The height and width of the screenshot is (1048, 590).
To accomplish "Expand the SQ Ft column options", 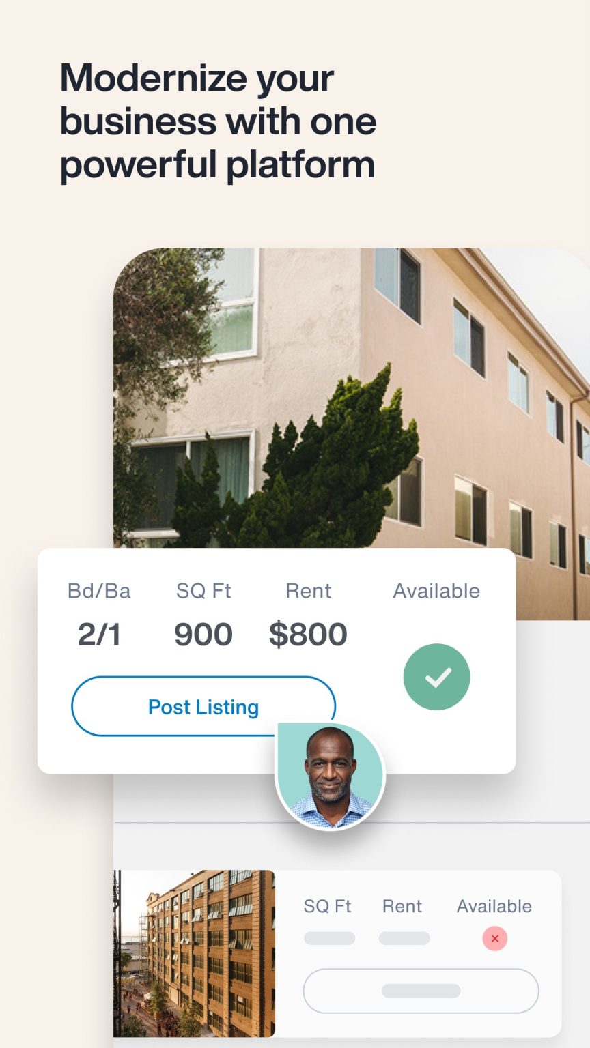I will [204, 591].
